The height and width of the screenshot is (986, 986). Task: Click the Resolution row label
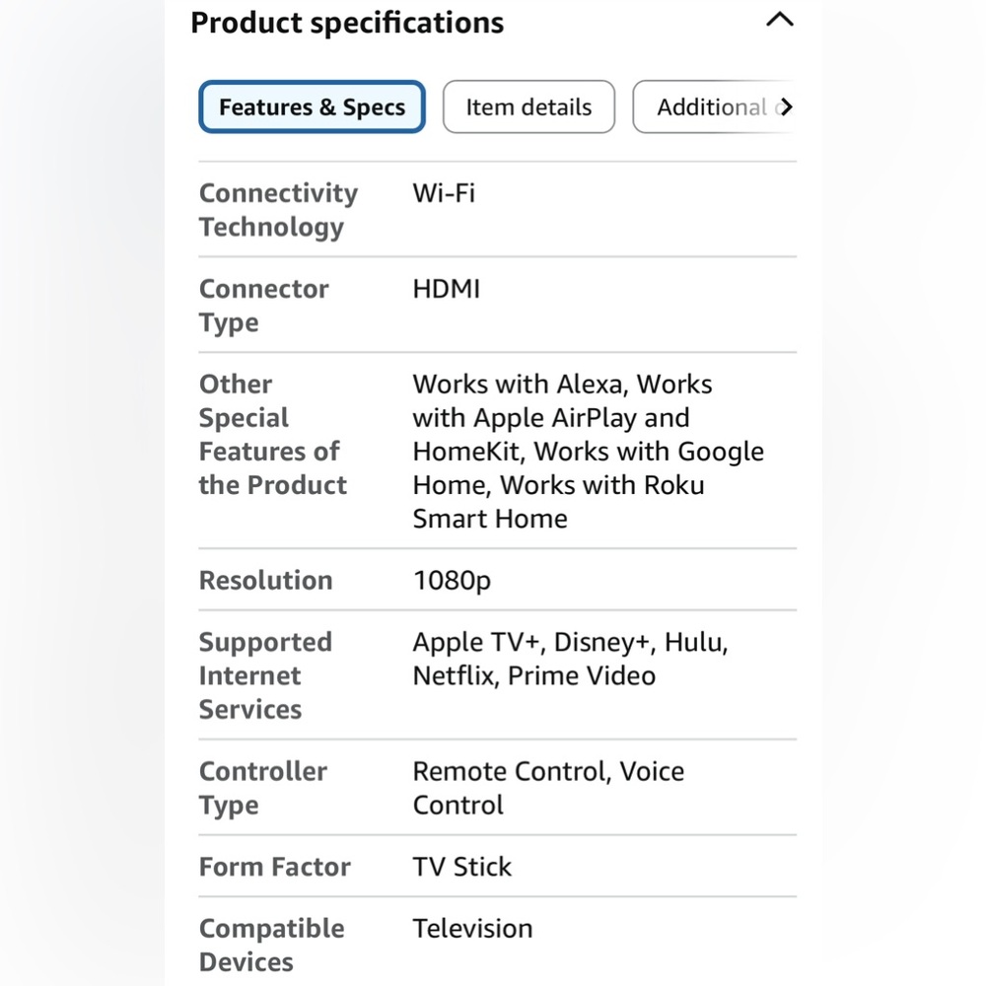pos(265,581)
